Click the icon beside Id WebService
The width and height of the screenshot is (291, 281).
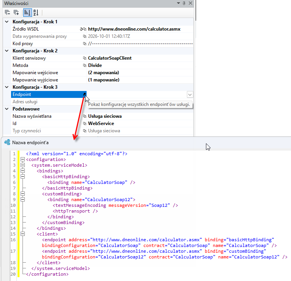pyautogui.click(x=85, y=123)
